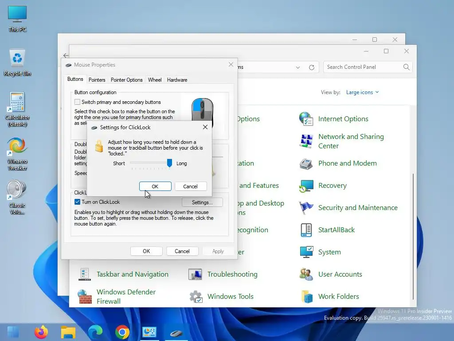Click ClickLock Settings... button
This screenshot has width=454, height=341.
[x=202, y=202]
